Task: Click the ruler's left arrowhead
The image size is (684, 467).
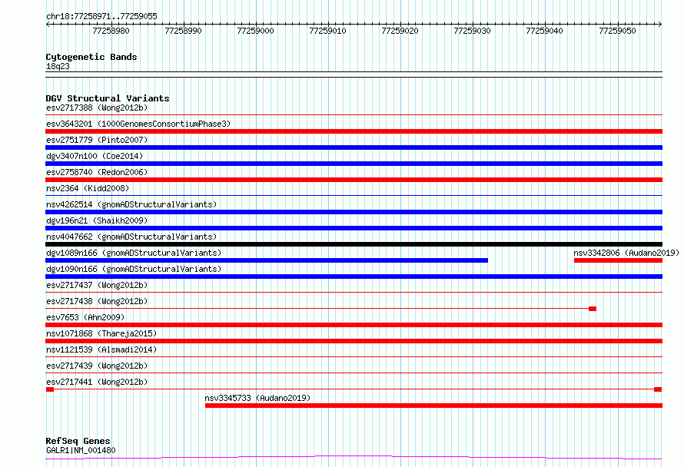Action: [x=48, y=24]
